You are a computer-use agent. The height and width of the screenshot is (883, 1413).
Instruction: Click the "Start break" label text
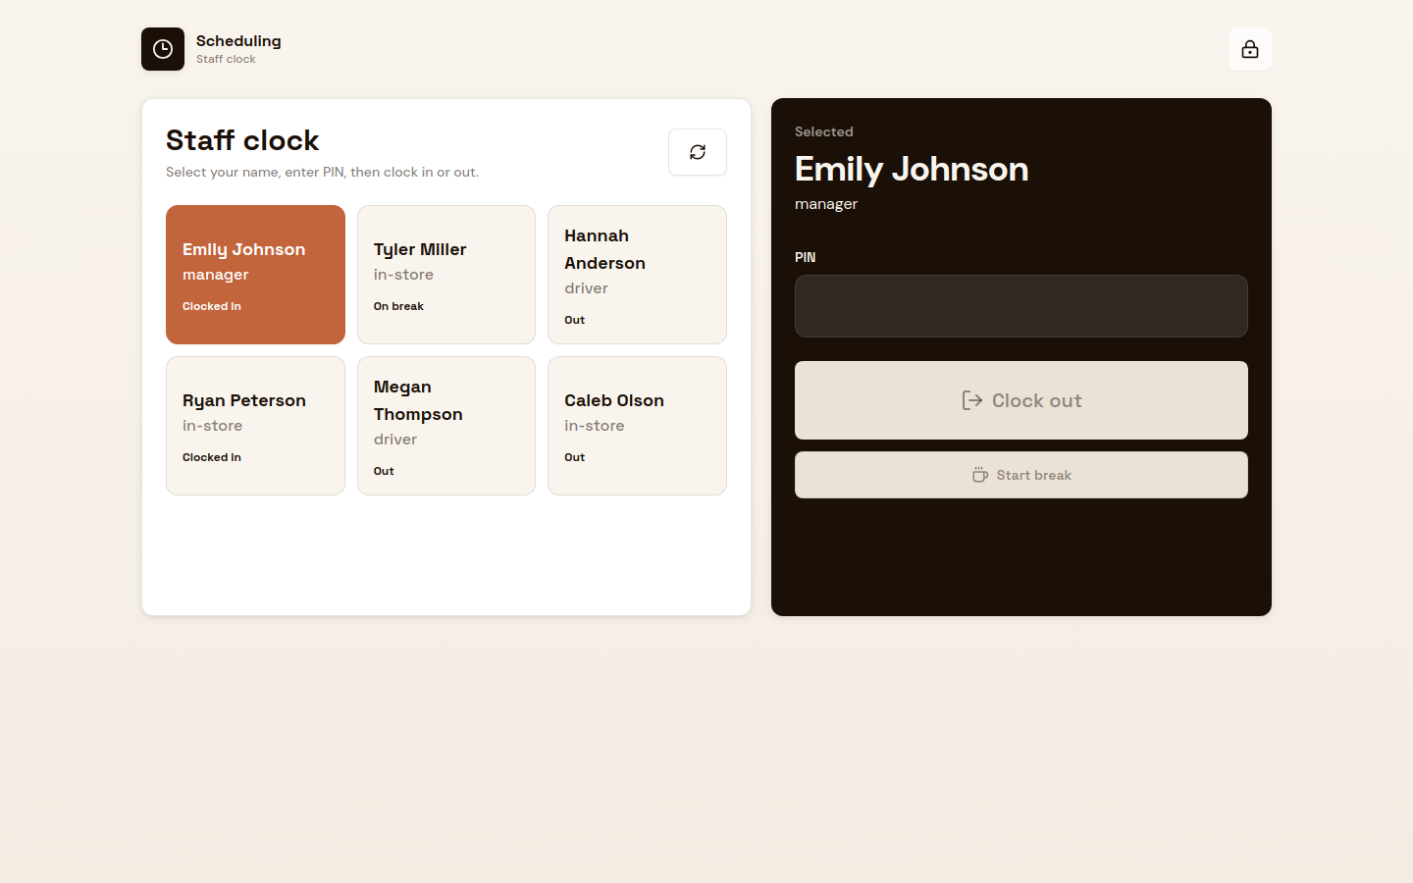point(1034,475)
